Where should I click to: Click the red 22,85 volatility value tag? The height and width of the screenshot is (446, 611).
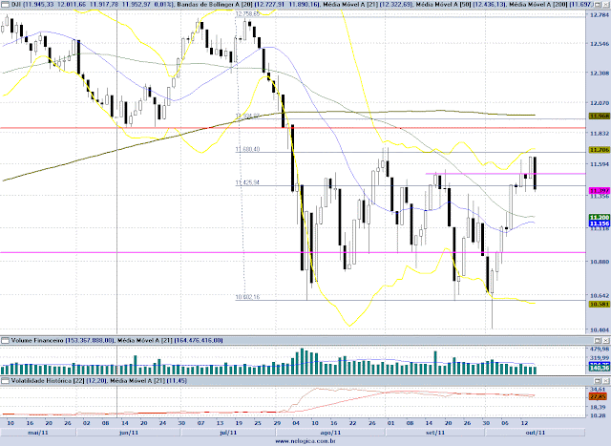600,397
